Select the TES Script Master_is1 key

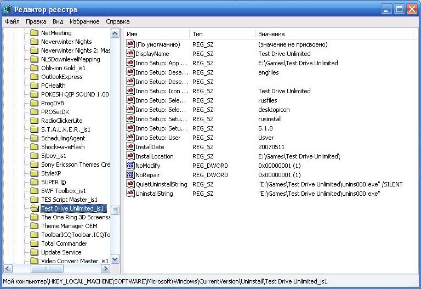point(69,200)
